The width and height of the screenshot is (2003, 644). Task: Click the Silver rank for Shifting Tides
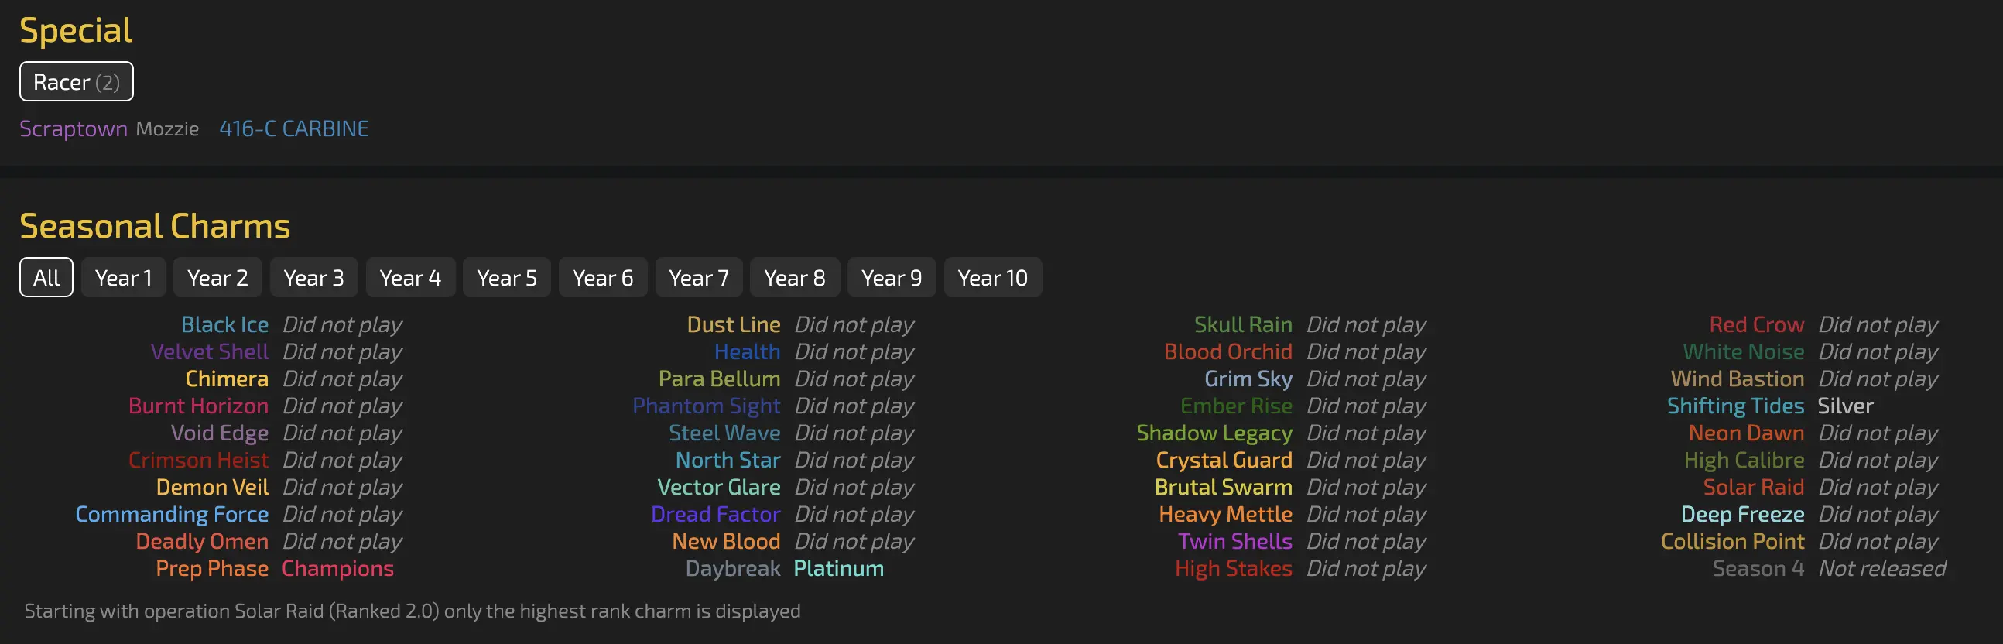coord(1845,406)
